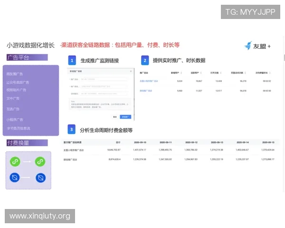
Task: Click the 2020-09-12 column header
Action: pos(191,142)
